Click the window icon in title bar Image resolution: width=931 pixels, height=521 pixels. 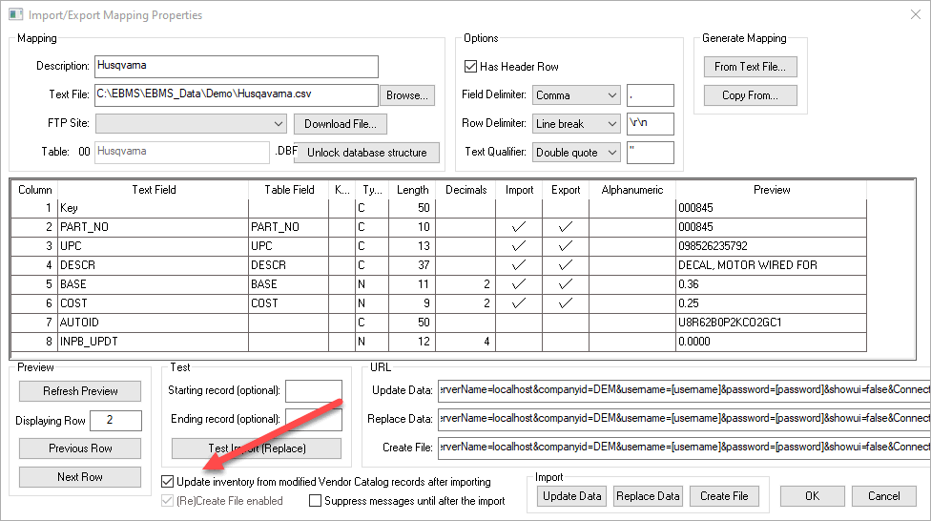tap(16, 14)
